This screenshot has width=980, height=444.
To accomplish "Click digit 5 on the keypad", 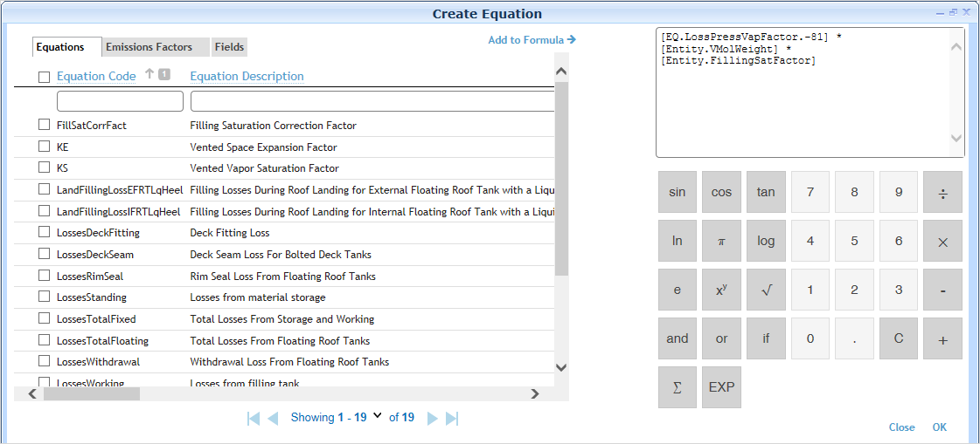I will tap(854, 241).
